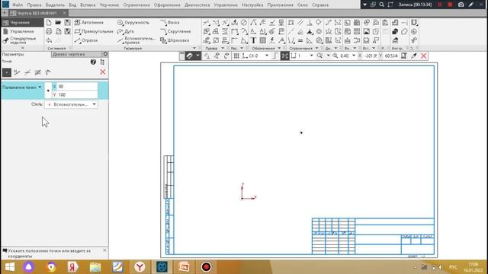
Task: Open the snap settings dropdown arrow
Action: 198,56
